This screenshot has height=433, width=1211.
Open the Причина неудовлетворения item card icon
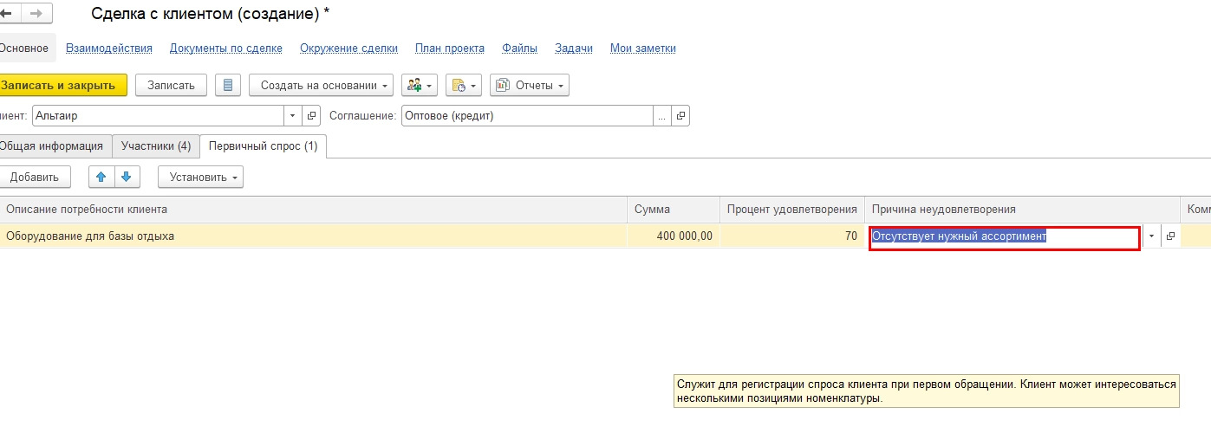(x=1170, y=236)
